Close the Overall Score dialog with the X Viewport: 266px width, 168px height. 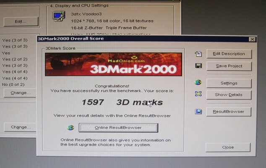[252, 39]
